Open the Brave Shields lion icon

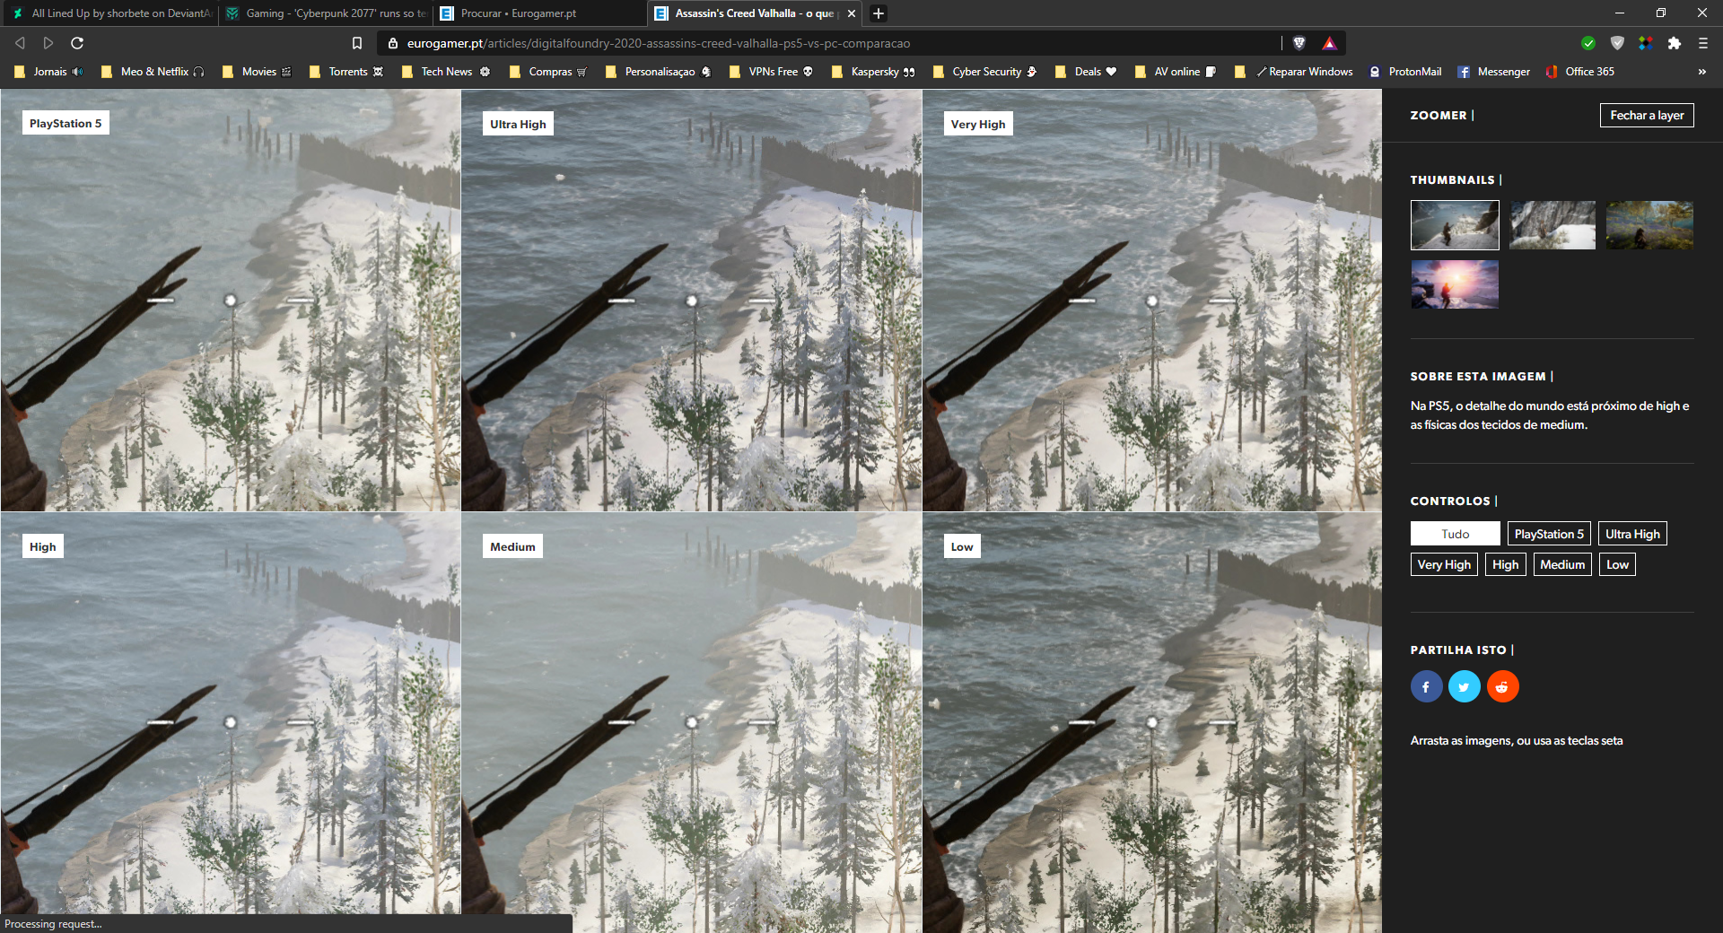[x=1299, y=43]
